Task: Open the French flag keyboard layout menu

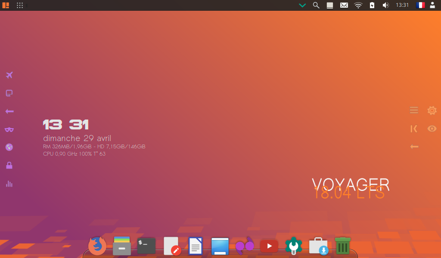Action: 420,5
